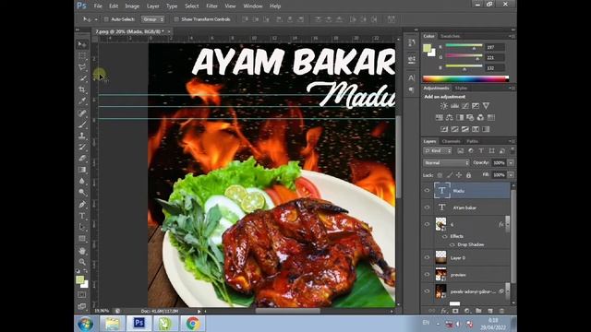Select the Rectangular Marquee tool
The image size is (591, 332).
point(82,56)
